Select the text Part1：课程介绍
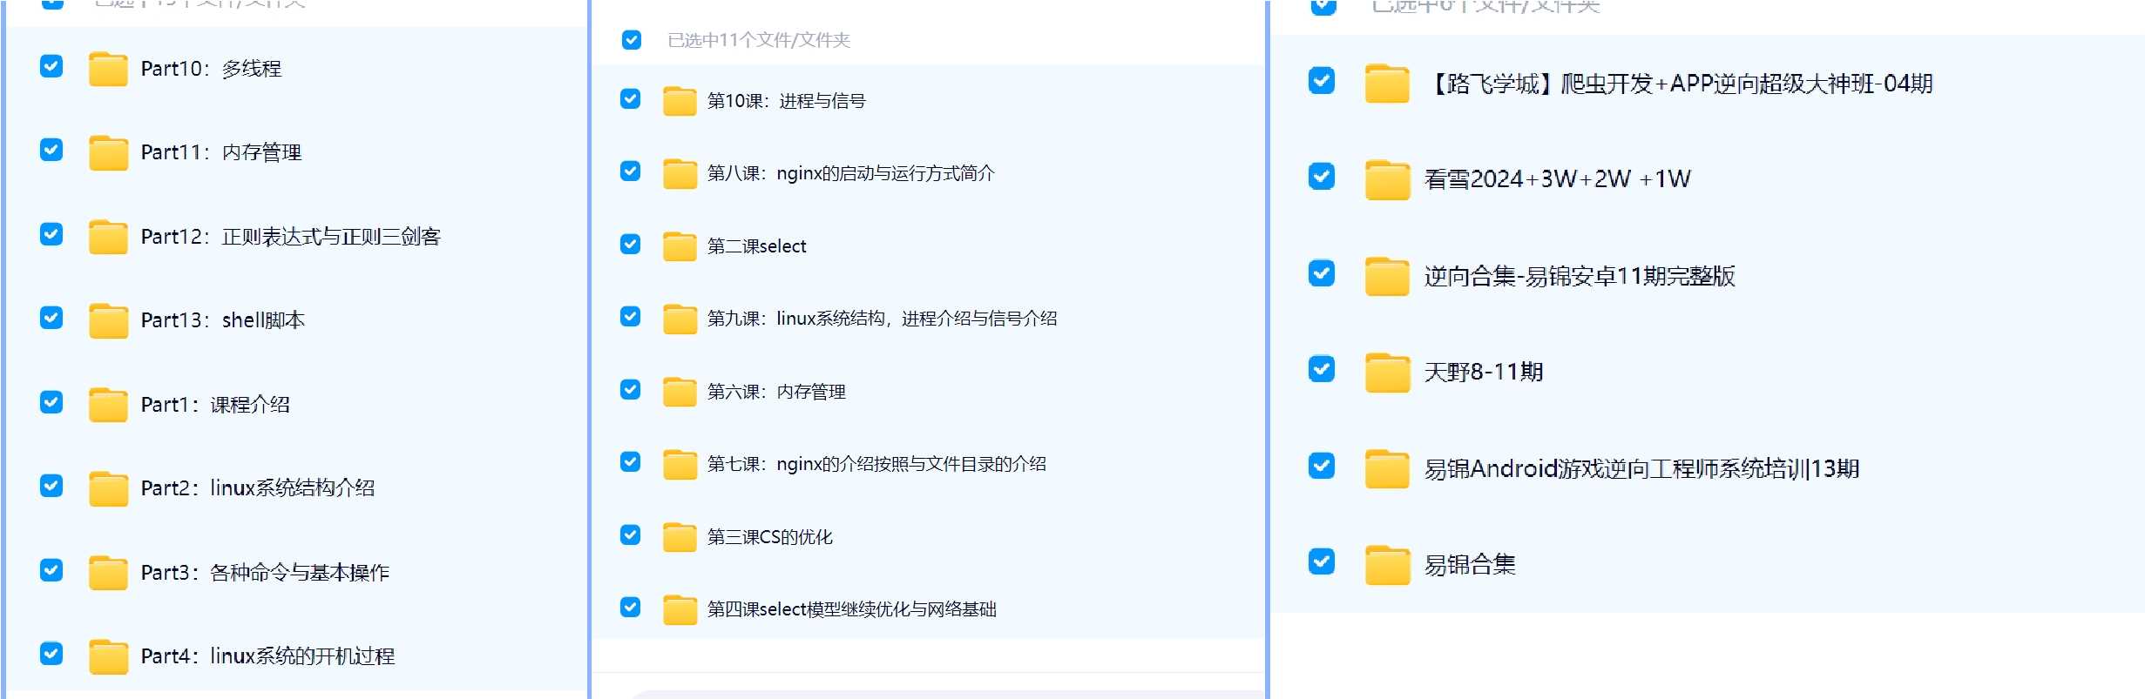 pyautogui.click(x=215, y=405)
